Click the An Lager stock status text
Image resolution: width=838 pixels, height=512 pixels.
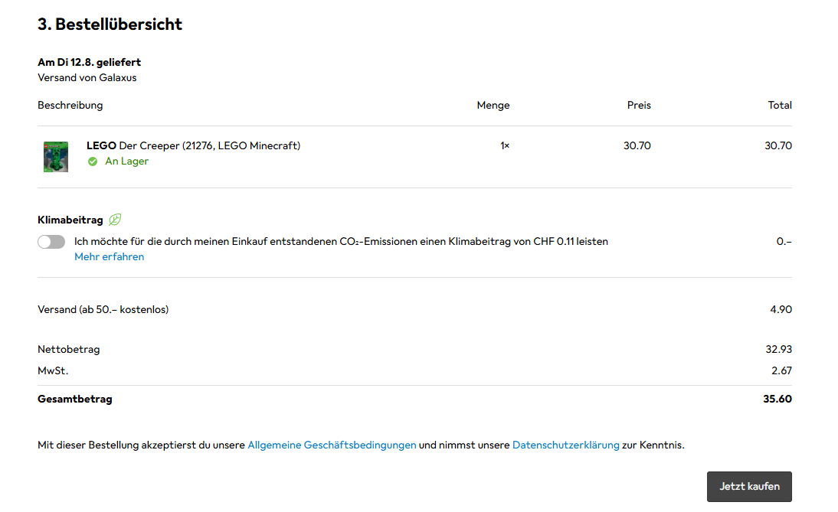(x=126, y=161)
